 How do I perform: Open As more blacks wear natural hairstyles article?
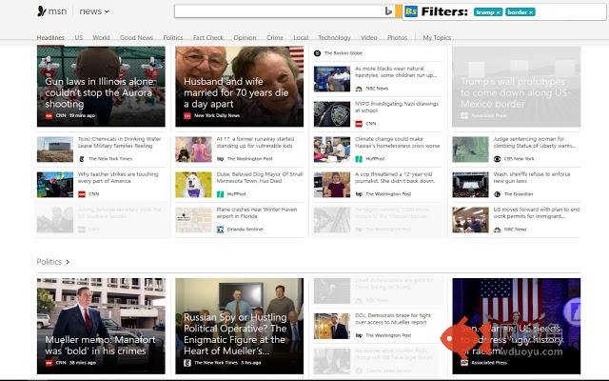(x=396, y=71)
